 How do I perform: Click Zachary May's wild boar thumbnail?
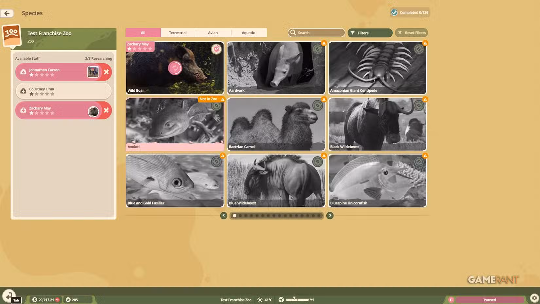click(x=93, y=111)
